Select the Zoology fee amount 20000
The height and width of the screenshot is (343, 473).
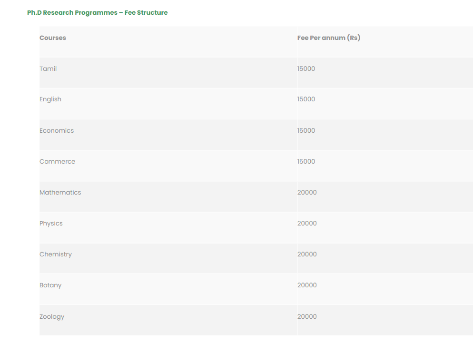[x=307, y=317]
